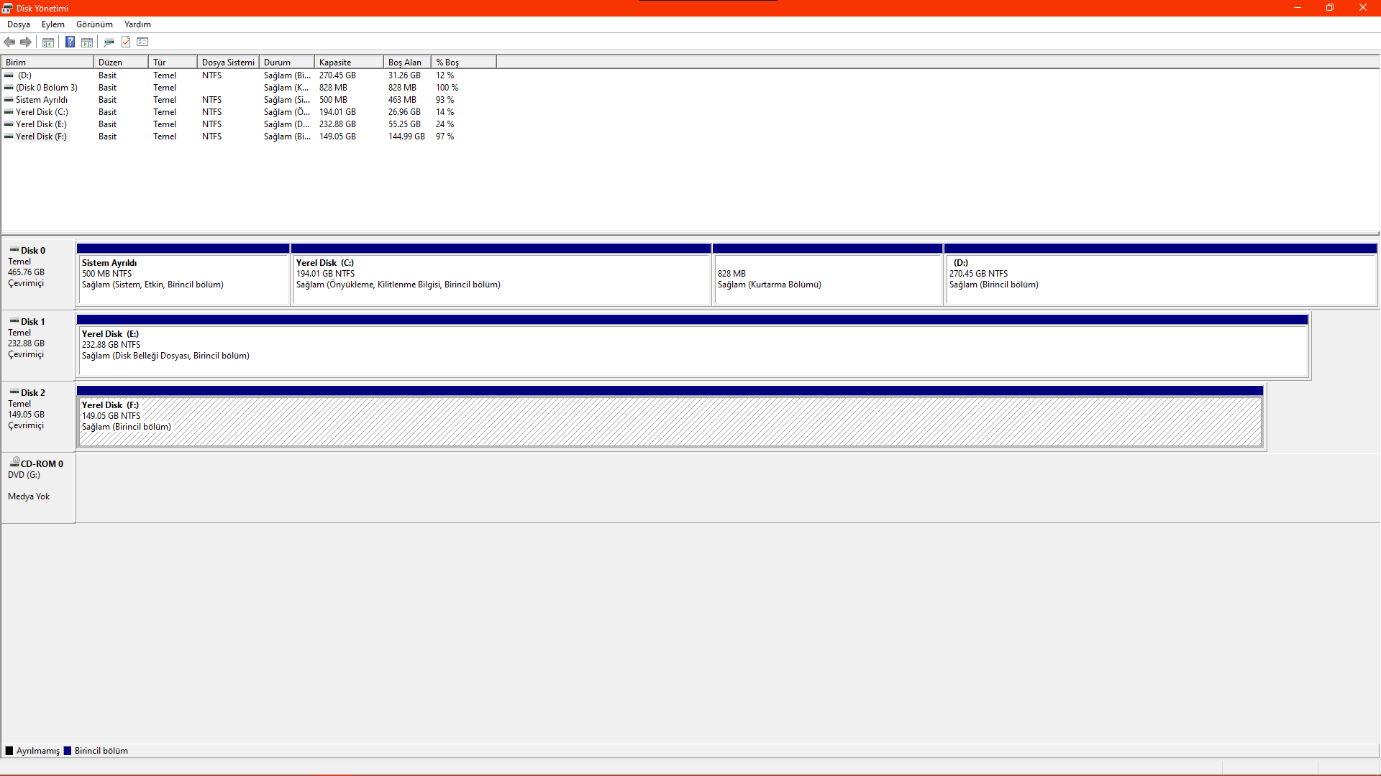
Task: Click the 144.99 GB free space cell
Action: coord(406,137)
